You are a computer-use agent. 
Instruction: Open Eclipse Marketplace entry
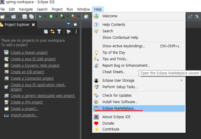coord(139,108)
